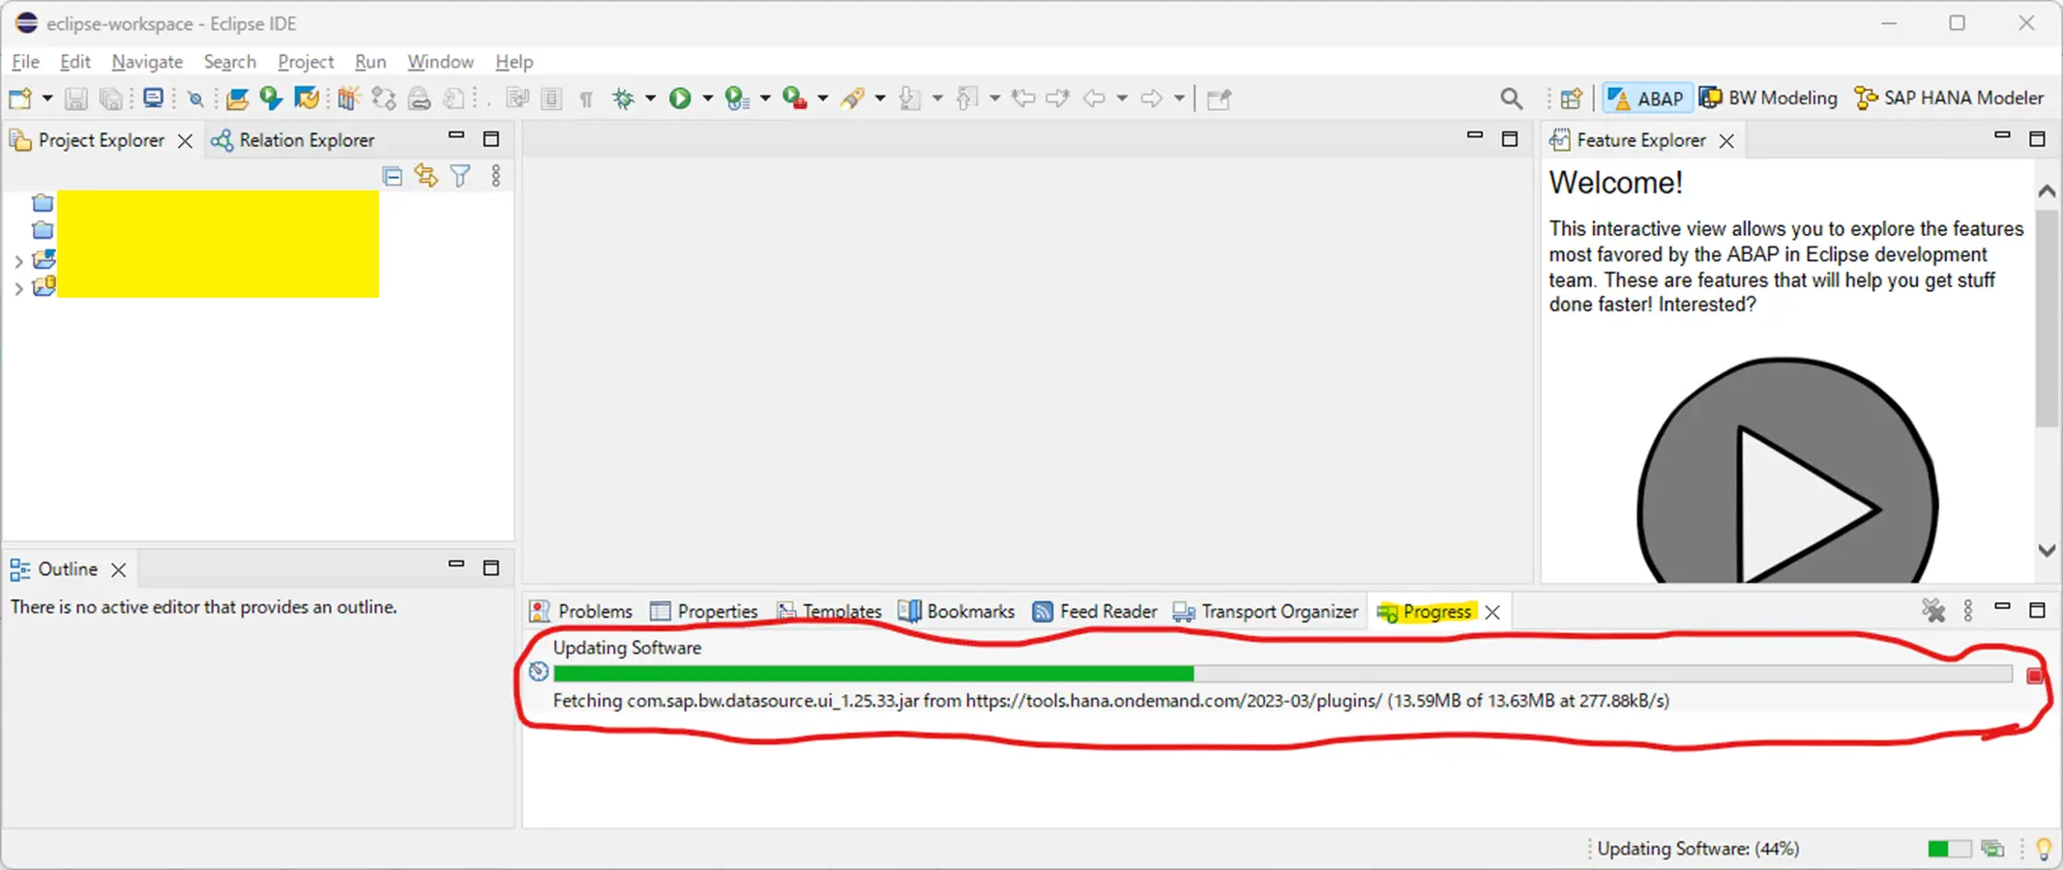Click the status bar lightbulb tip icon
This screenshot has height=870, width=2063.
2043,849
